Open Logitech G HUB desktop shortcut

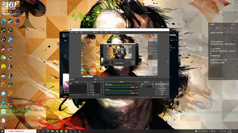pyautogui.click(x=3, y=40)
